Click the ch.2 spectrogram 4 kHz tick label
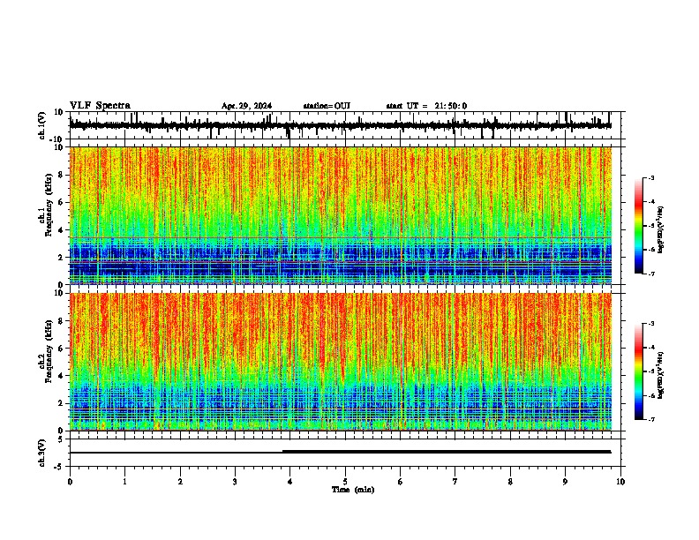Viewport: 699px width, 540px height. [x=61, y=376]
